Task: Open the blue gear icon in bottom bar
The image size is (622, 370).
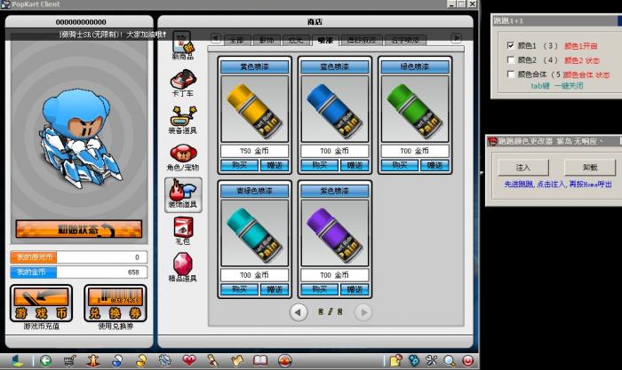Action: coord(165,360)
